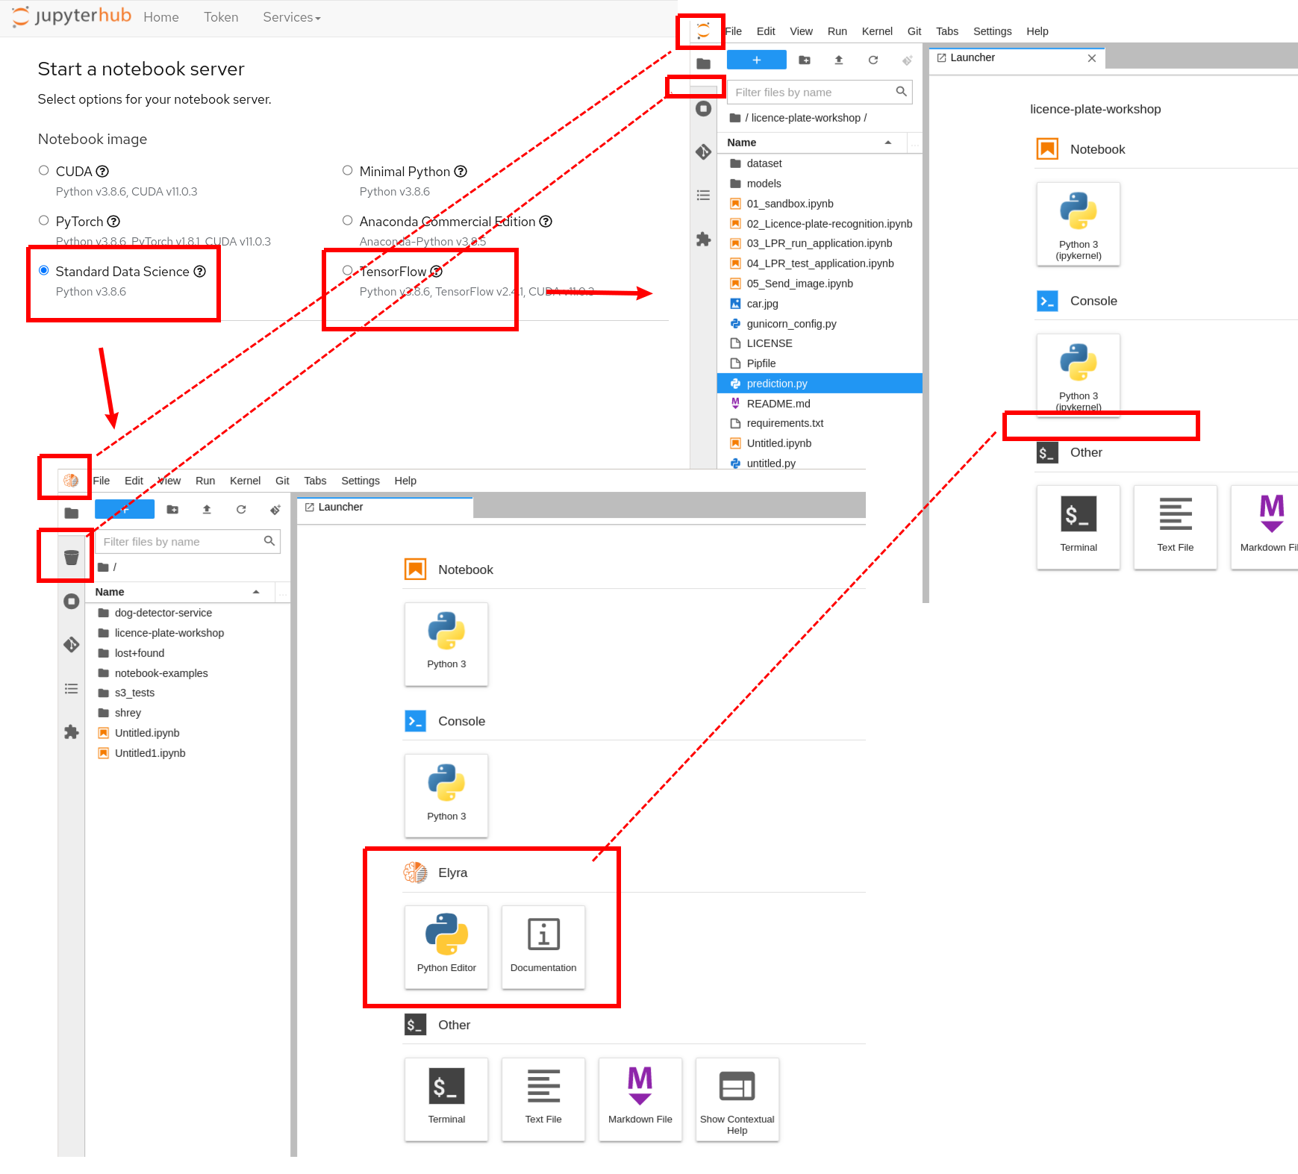Open file browser sidebar icon in licence-plate-workshop JupyterLab
Viewport: 1298px width, 1174px height.
click(703, 63)
